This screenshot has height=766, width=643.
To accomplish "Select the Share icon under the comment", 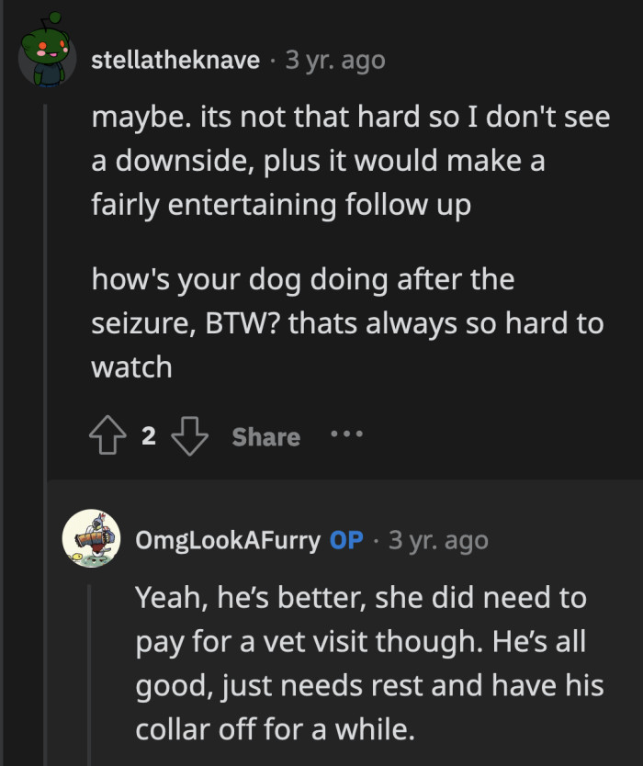I will click(x=265, y=436).
